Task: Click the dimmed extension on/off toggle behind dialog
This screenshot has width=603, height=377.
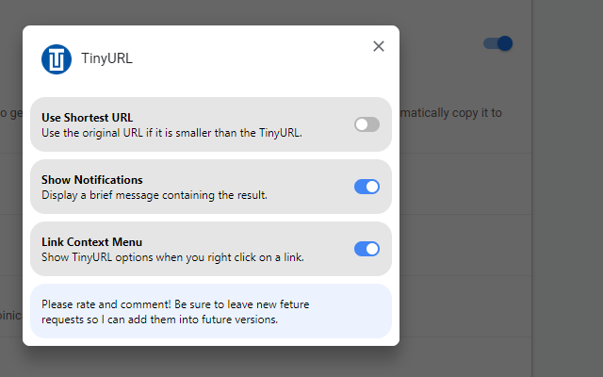Action: (x=498, y=43)
